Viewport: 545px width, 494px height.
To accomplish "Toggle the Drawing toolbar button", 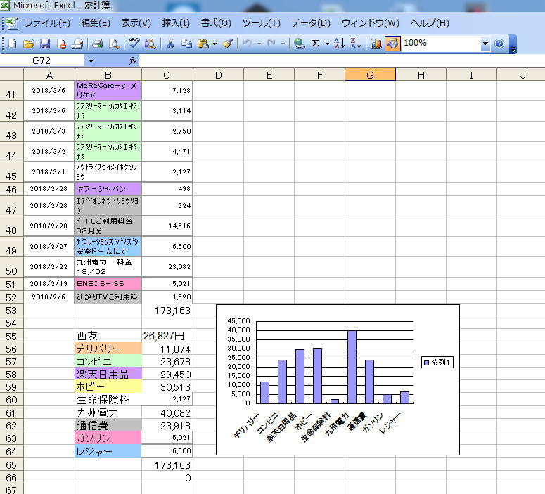I will pyautogui.click(x=392, y=44).
